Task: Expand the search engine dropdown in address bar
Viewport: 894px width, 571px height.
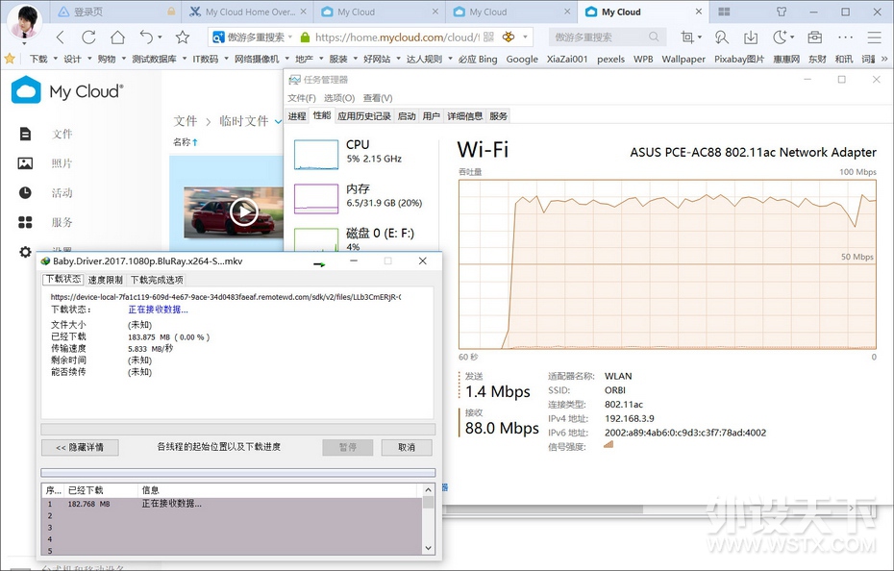Action: click(x=290, y=37)
